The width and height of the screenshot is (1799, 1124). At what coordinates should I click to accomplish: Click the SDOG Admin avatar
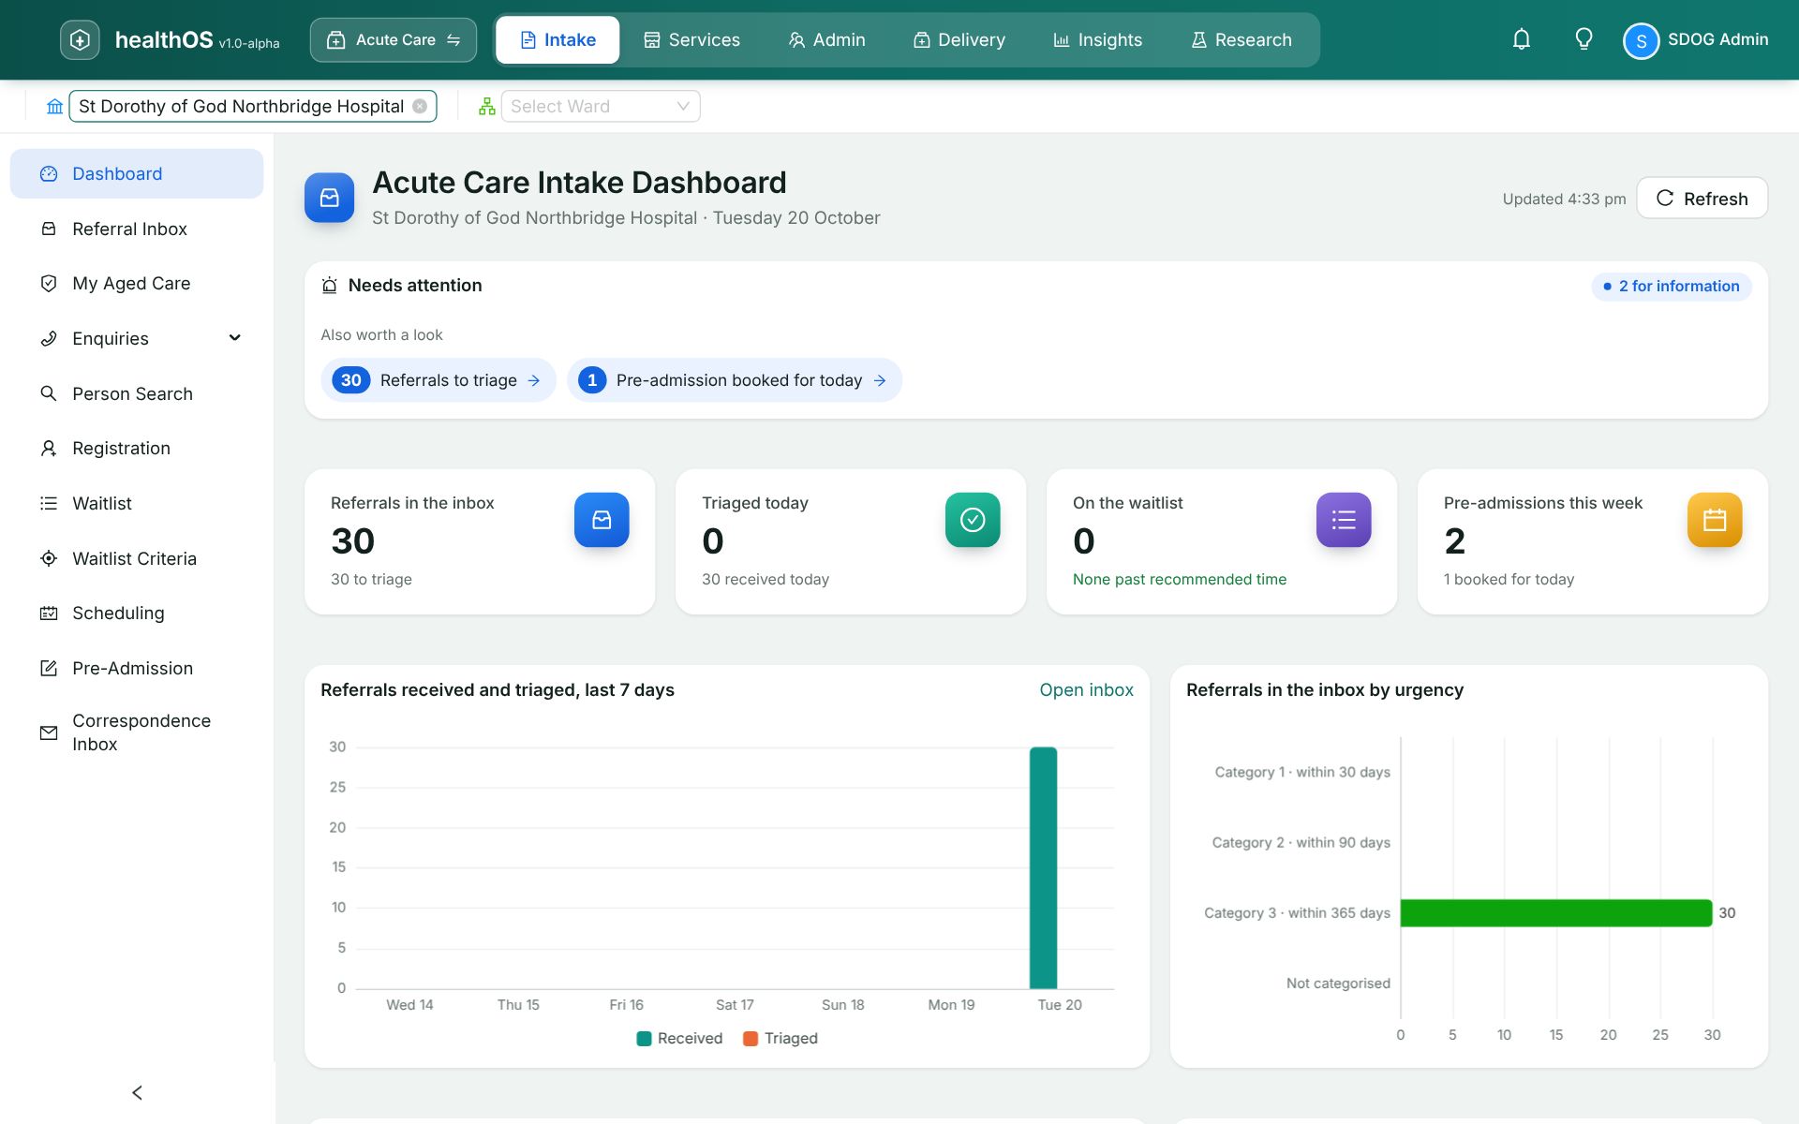coord(1641,40)
